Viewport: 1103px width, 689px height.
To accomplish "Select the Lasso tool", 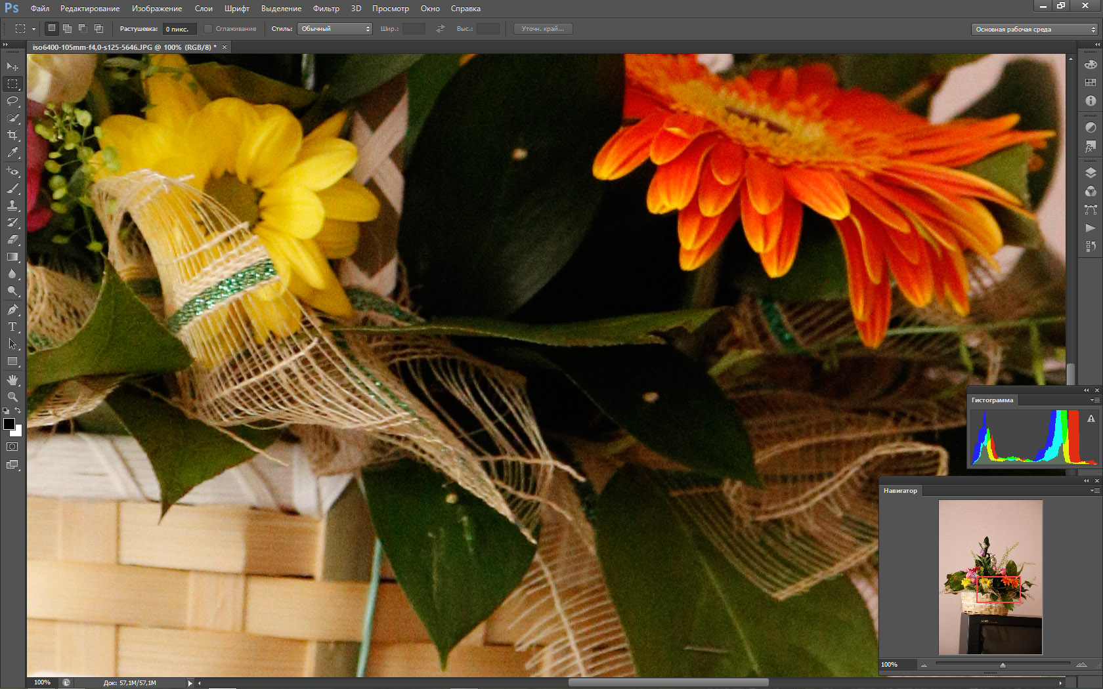I will [12, 101].
